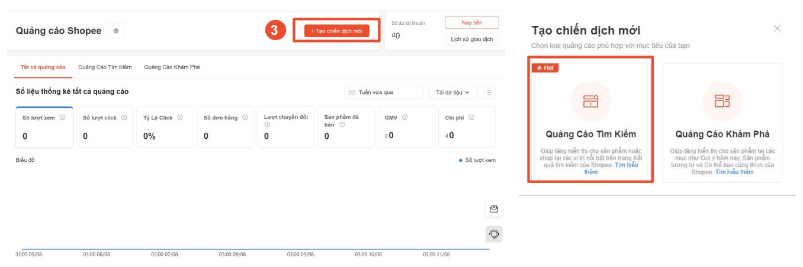Image resolution: width=803 pixels, height=267 pixels.
Task: Select the Chi phí metric card
Action: pyautogui.click(x=467, y=127)
